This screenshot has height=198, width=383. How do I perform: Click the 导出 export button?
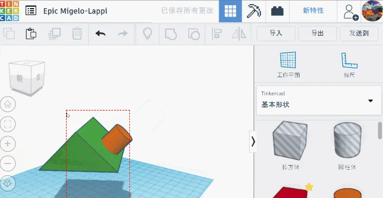click(318, 33)
